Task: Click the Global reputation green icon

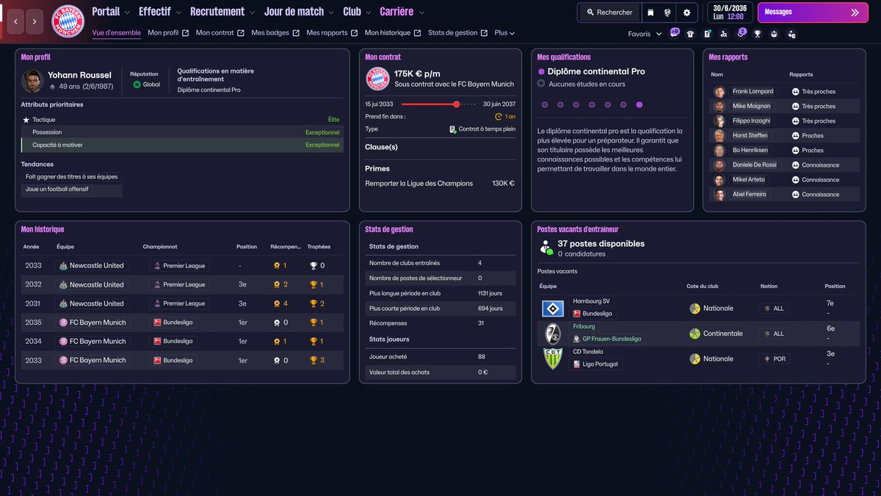Action: pos(137,85)
